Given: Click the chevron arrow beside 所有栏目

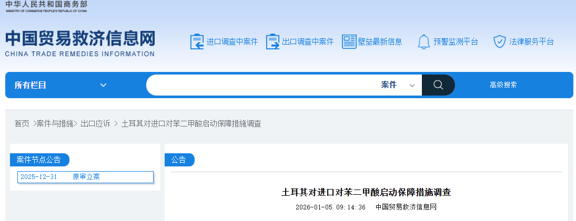Looking at the screenshot, I should click(103, 85).
